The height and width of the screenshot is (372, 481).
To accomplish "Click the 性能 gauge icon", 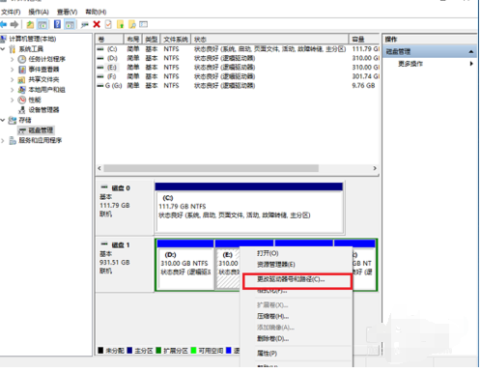I will pyautogui.click(x=22, y=100).
